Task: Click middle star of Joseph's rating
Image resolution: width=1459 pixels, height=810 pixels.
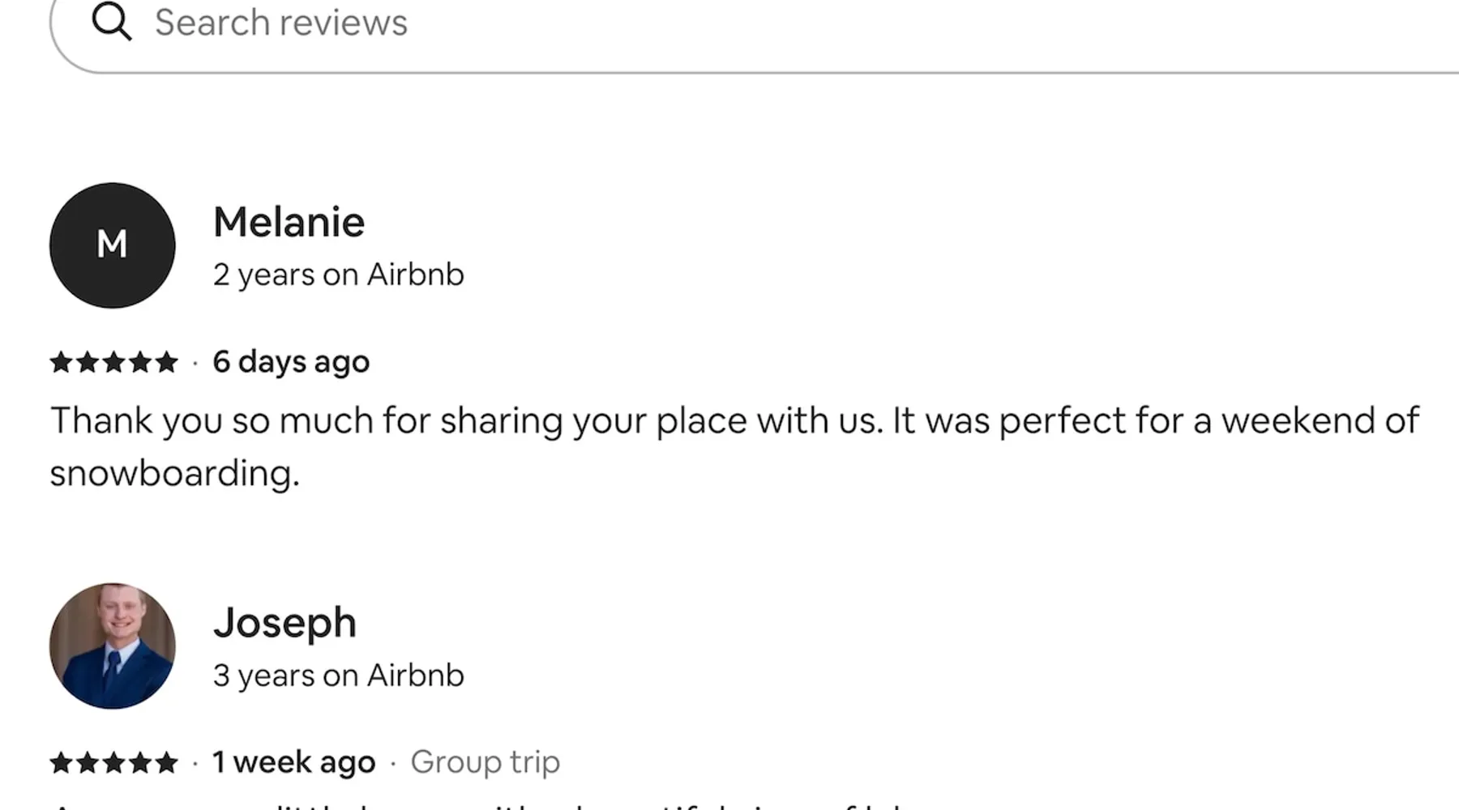Action: coord(113,762)
